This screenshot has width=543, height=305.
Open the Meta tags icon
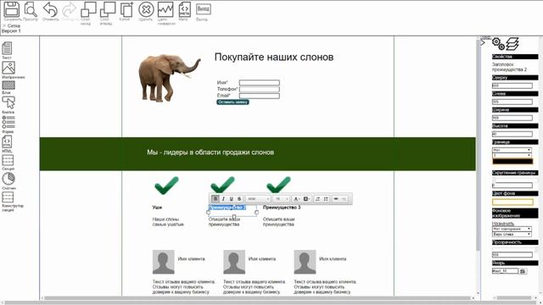[x=185, y=9]
